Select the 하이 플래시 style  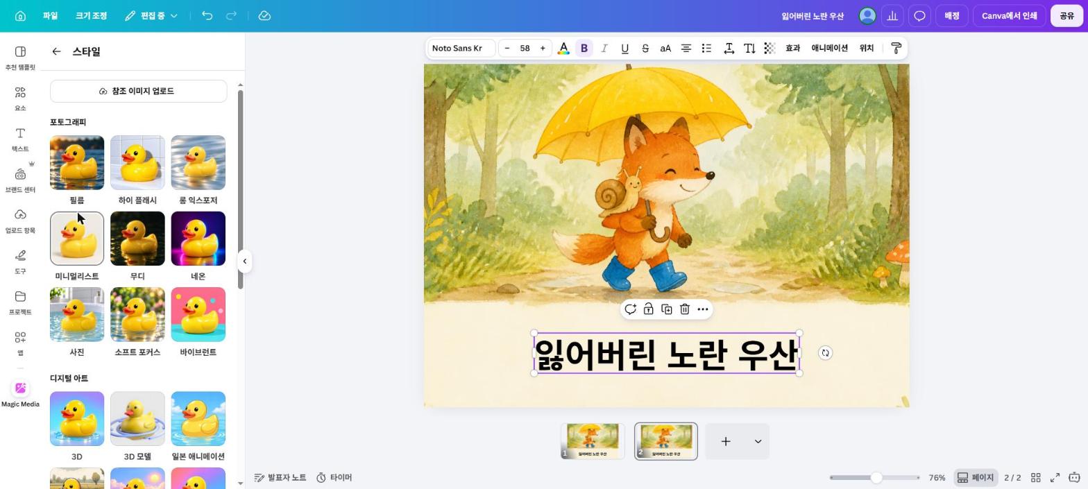137,162
